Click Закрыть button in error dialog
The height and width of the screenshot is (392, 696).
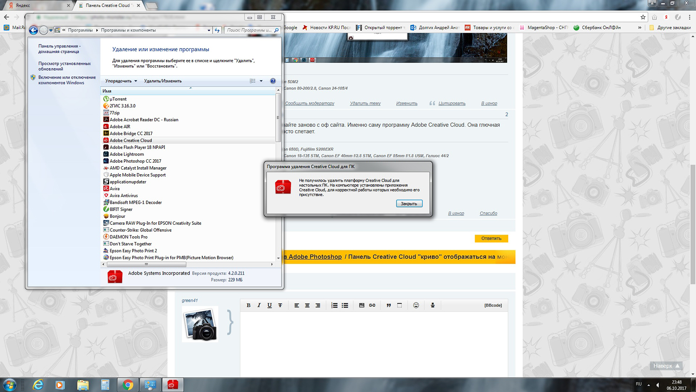(409, 203)
